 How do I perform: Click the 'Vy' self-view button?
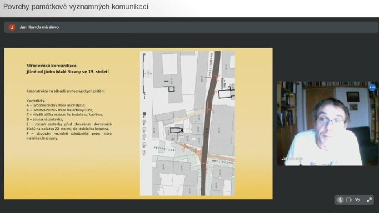pyautogui.click(x=358, y=200)
